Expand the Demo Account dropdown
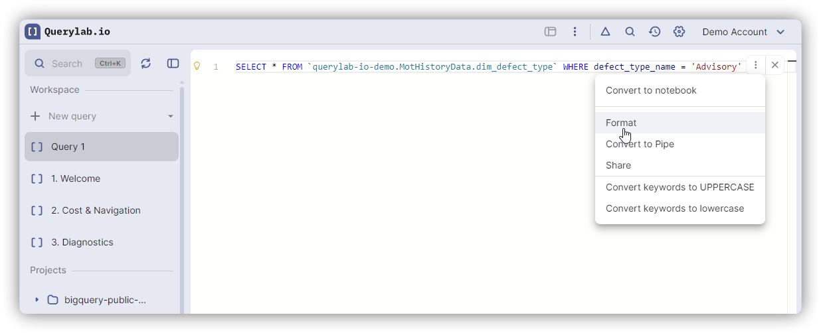The image size is (821, 333). coord(743,32)
